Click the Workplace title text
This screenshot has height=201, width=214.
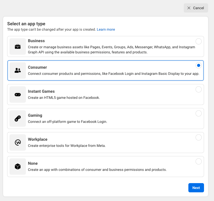click(38, 139)
